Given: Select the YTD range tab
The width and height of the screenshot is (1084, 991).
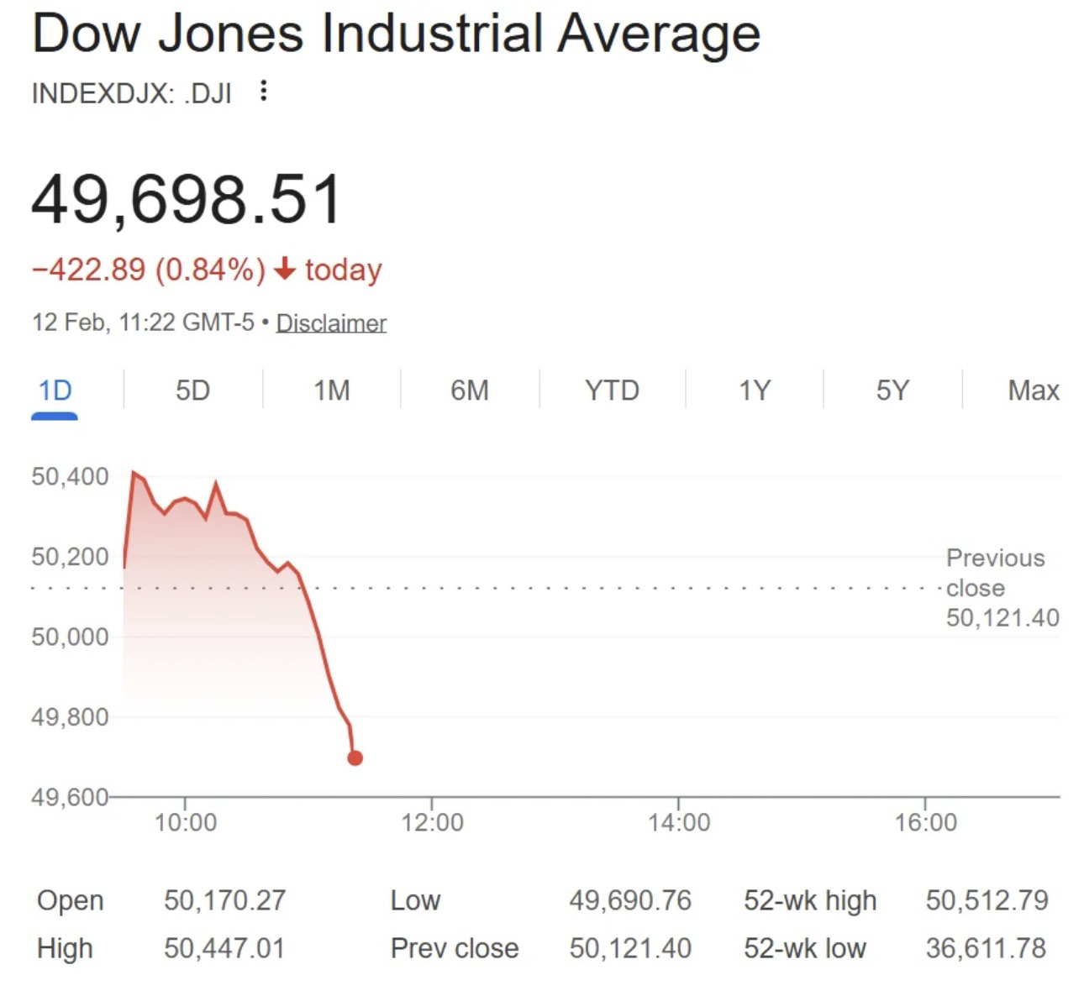Looking at the screenshot, I should [612, 391].
